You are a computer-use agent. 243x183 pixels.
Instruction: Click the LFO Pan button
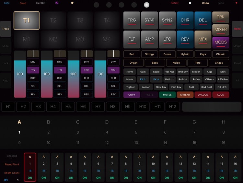coord(223,79)
